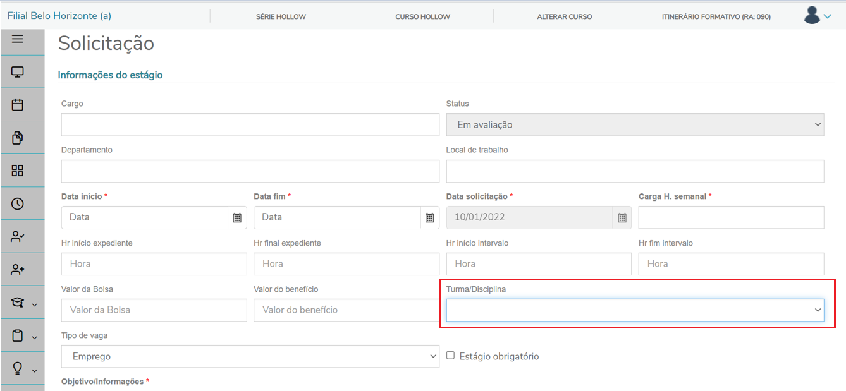Select the add user icon in sidebar

(18, 270)
